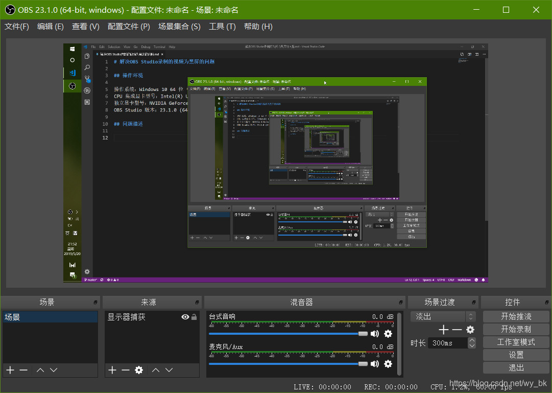552x393 pixels.
Task: Select the 显示器捕获 source row
Action: coord(152,317)
